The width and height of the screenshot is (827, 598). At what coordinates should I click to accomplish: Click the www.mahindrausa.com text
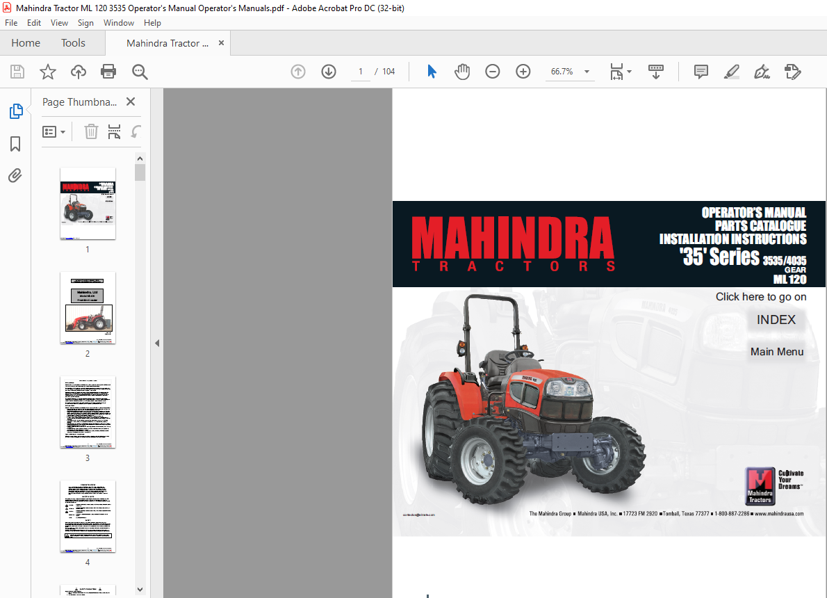click(x=779, y=513)
